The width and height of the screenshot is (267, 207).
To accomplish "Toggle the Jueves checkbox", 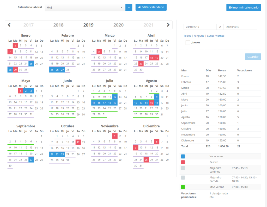I will (x=188, y=42).
